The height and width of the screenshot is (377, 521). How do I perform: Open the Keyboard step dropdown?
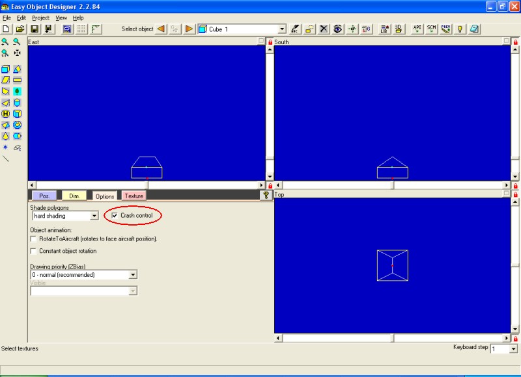pyautogui.click(x=514, y=349)
